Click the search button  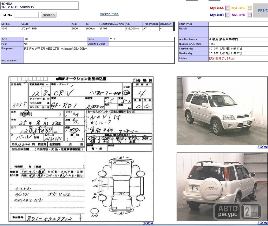[x=49, y=15]
